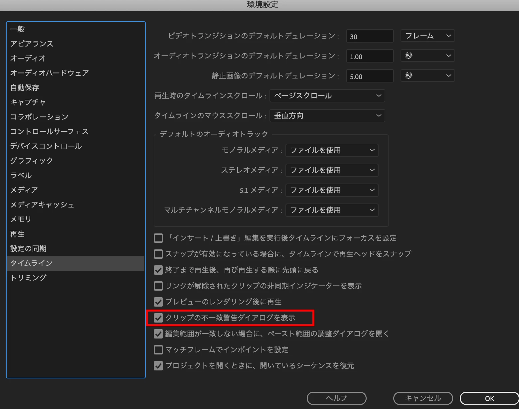Click audio transition duration field showing 1.00

(370, 56)
